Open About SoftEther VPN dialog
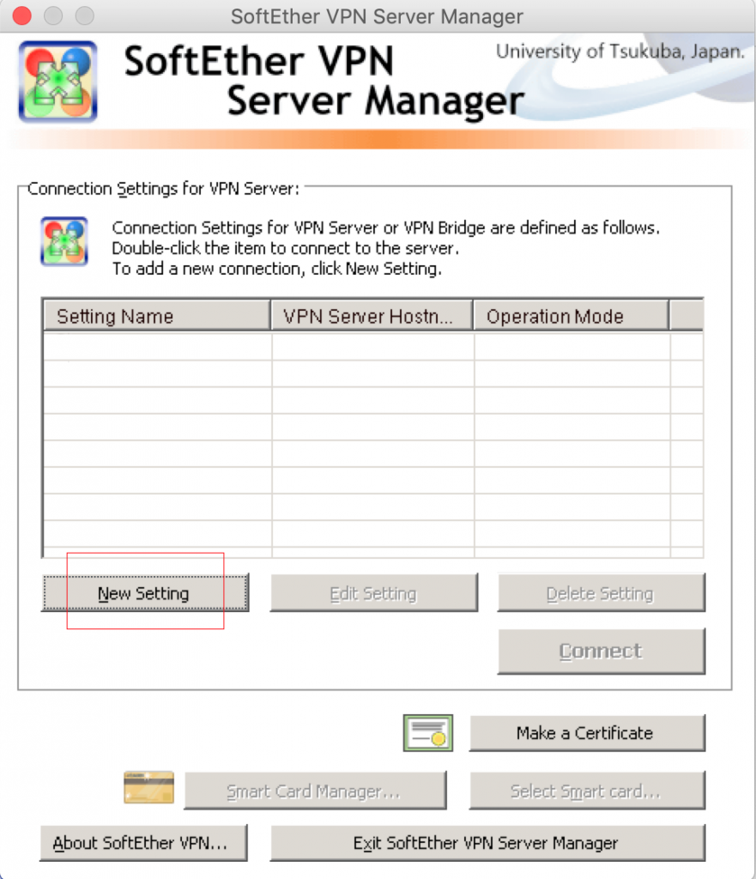This screenshot has height=879, width=756. click(143, 843)
